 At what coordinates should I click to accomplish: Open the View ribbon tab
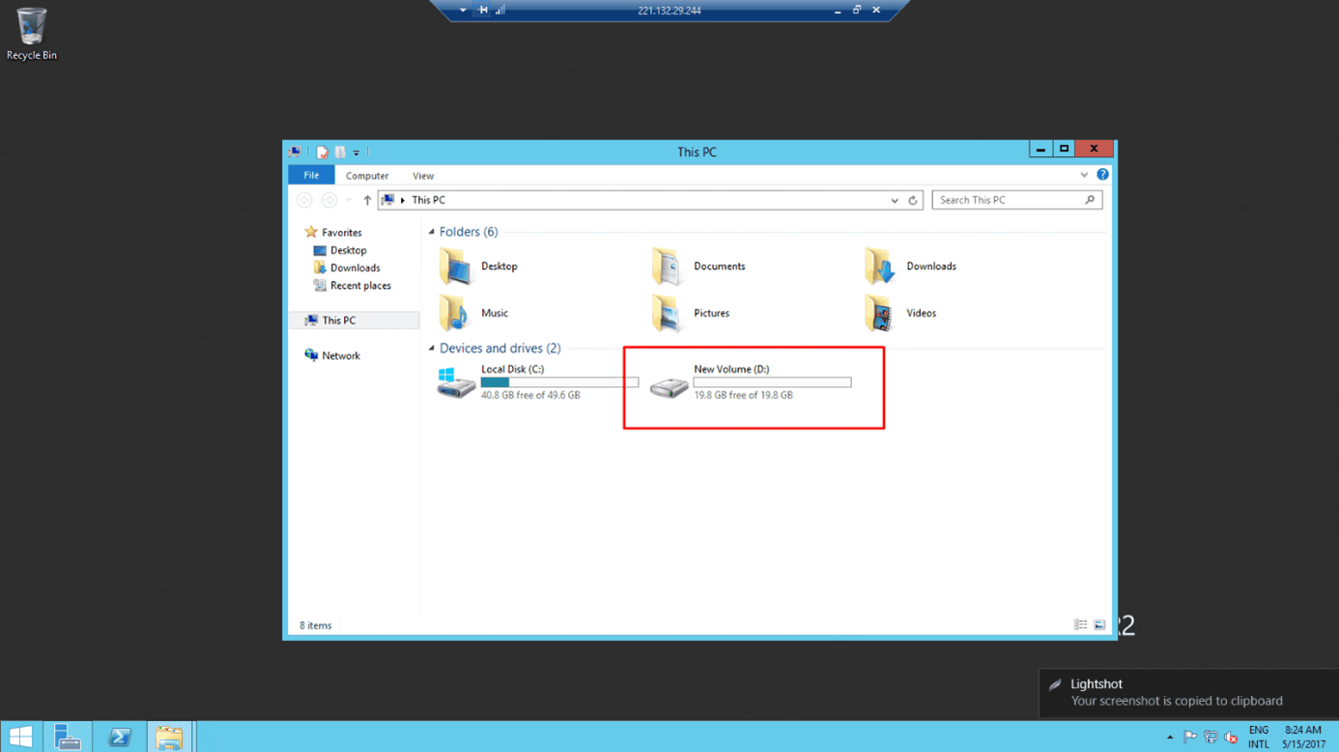point(423,176)
